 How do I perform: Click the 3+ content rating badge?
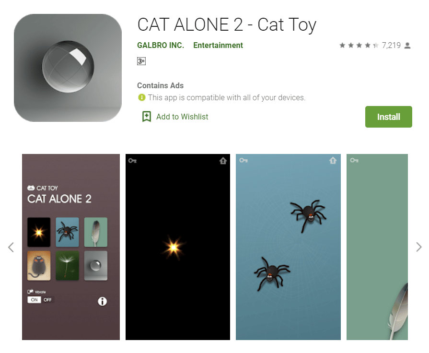pyautogui.click(x=141, y=61)
